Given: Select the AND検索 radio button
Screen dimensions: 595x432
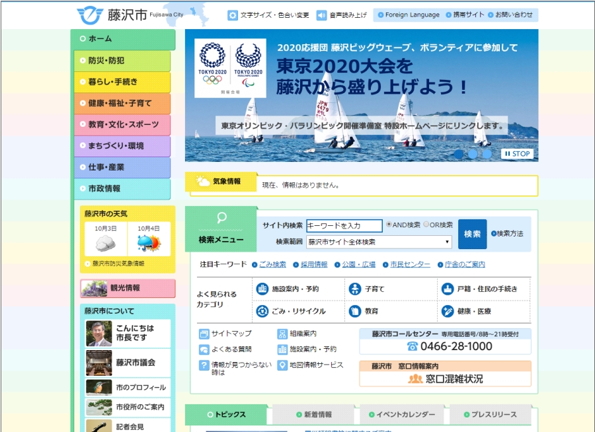Looking at the screenshot, I should [389, 225].
